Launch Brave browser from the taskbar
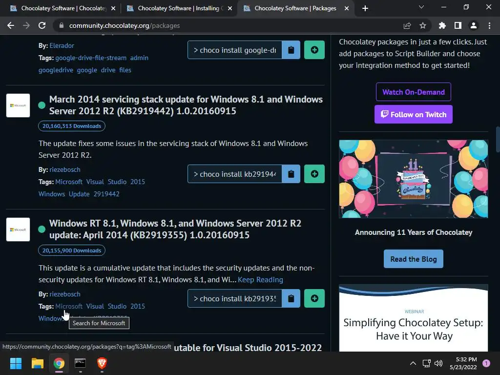 click(102, 363)
